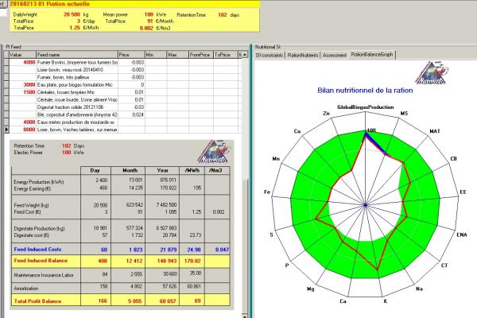Click the Month column header in results
Image resolution: width=477 pixels, height=318 pixels.
click(x=130, y=170)
